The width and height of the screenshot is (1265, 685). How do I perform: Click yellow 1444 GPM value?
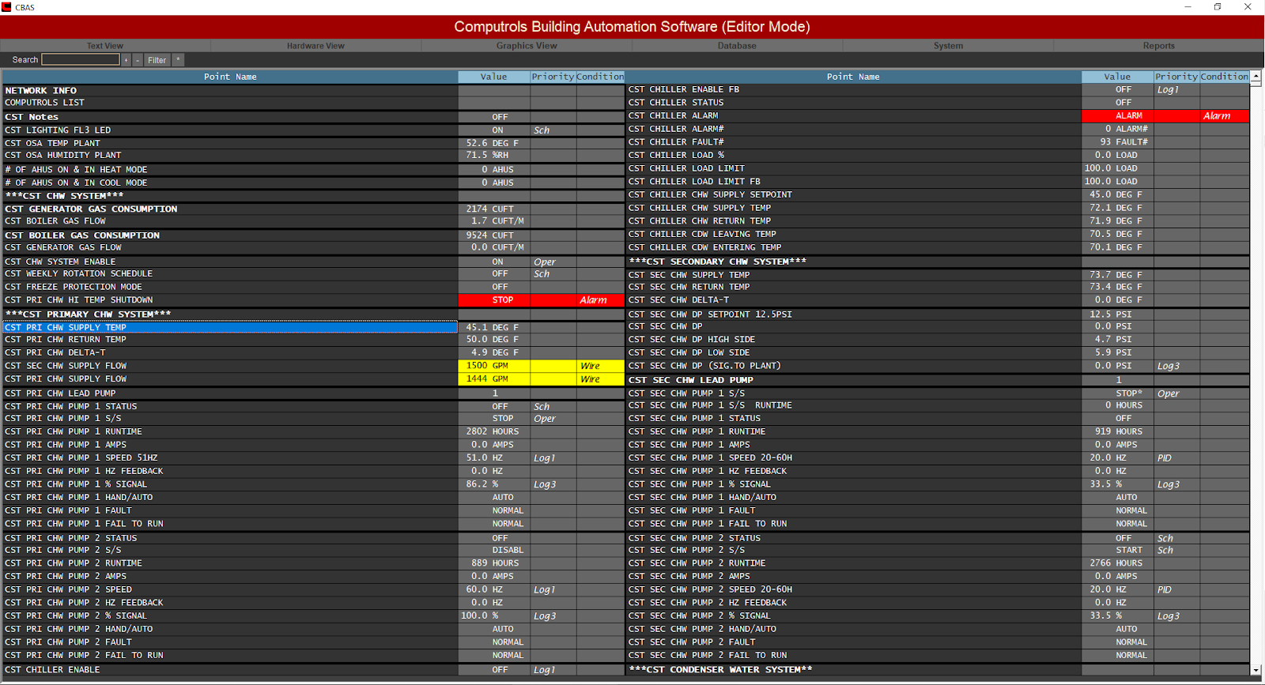tap(494, 379)
